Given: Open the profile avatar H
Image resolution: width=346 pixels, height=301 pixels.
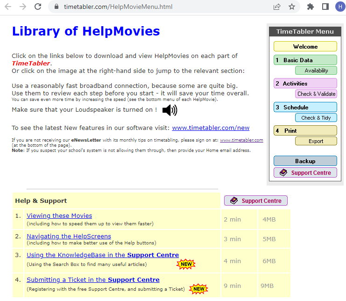Looking at the screenshot, I should click(340, 7).
